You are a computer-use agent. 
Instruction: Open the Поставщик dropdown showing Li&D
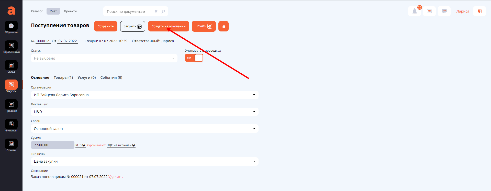pyautogui.click(x=144, y=112)
